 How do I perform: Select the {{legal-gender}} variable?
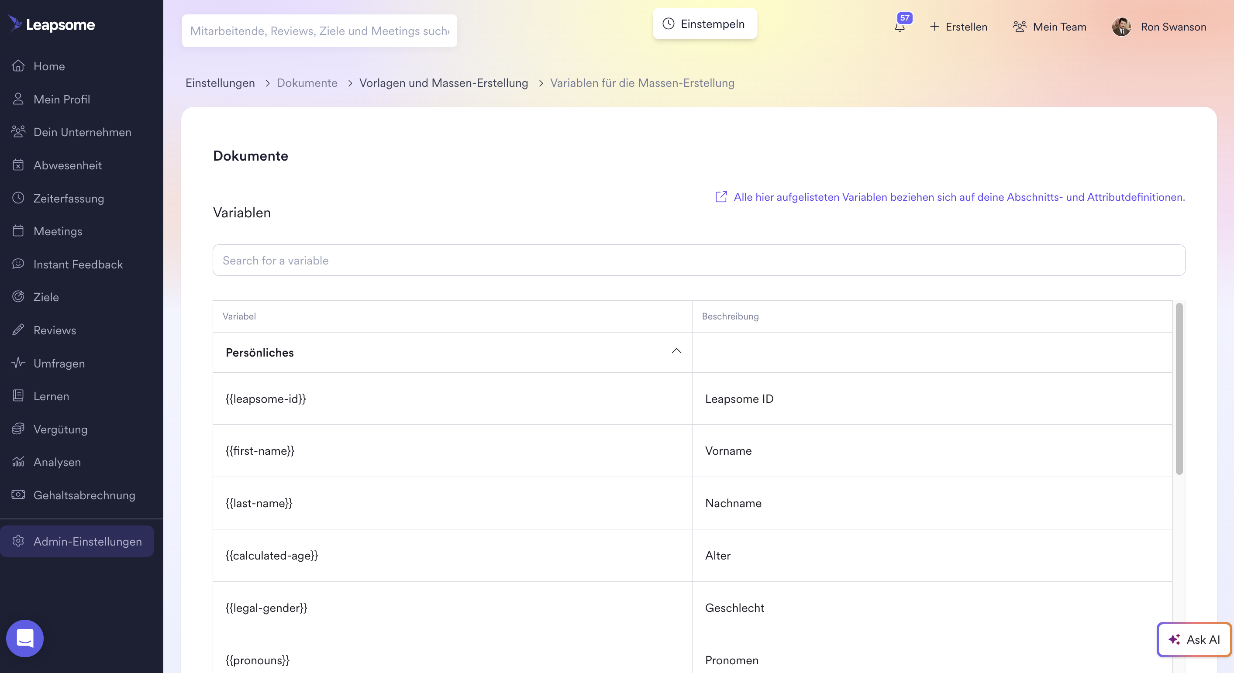pos(266,608)
